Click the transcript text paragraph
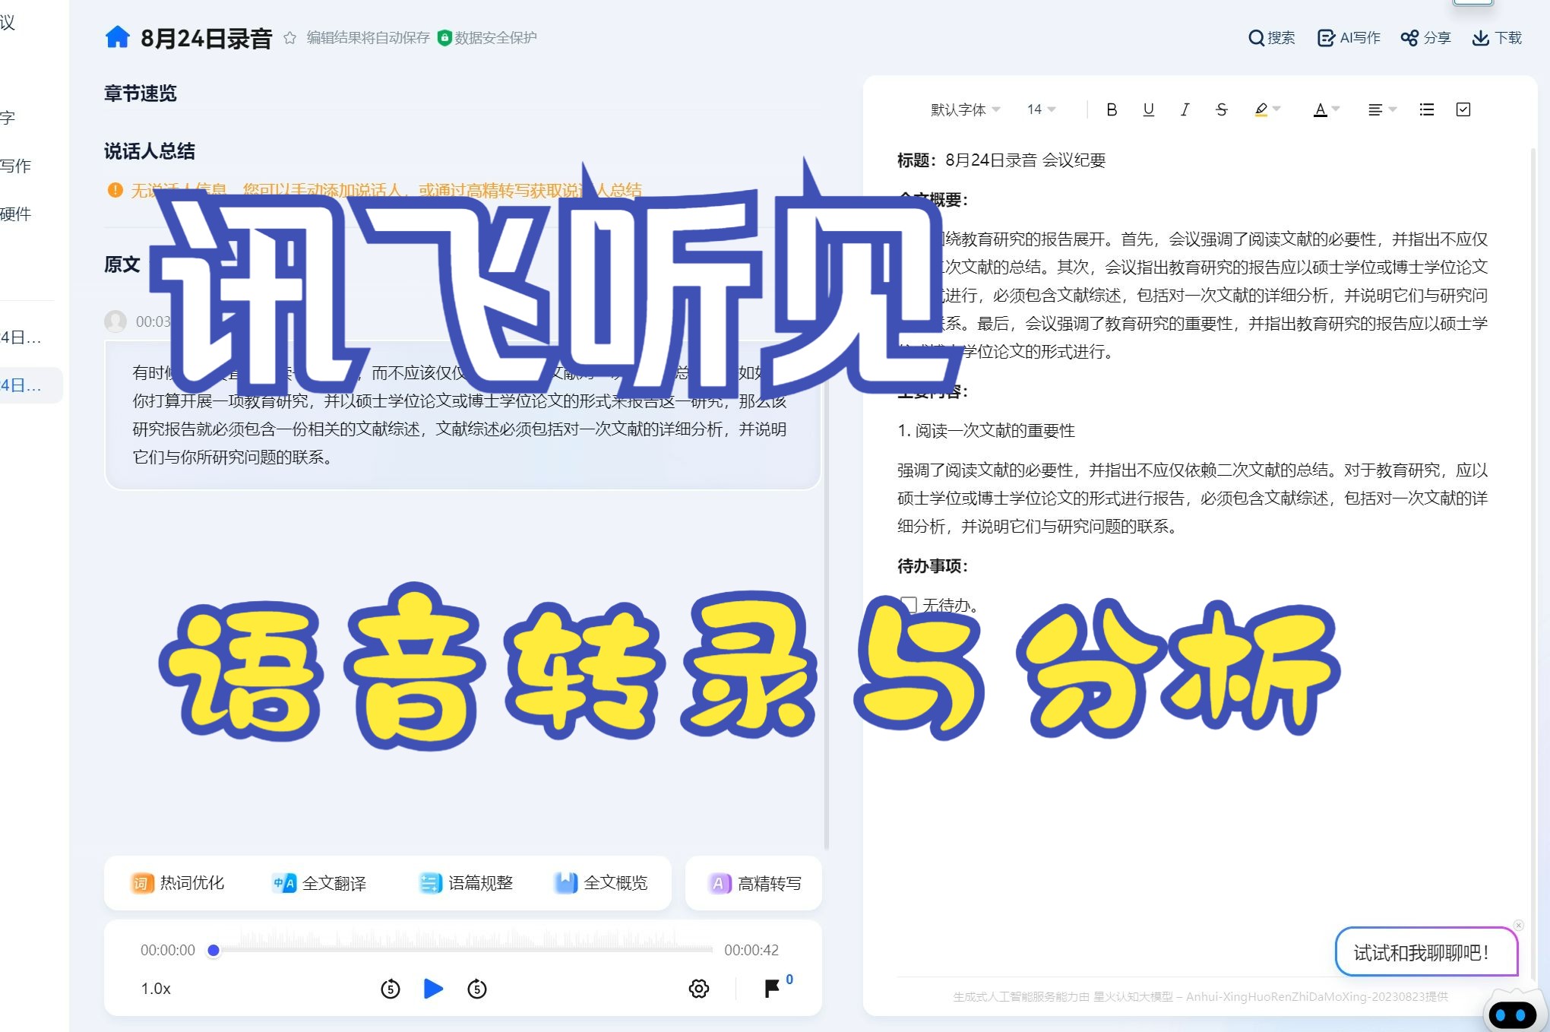Viewport: 1550px width, 1032px height. coord(462,415)
